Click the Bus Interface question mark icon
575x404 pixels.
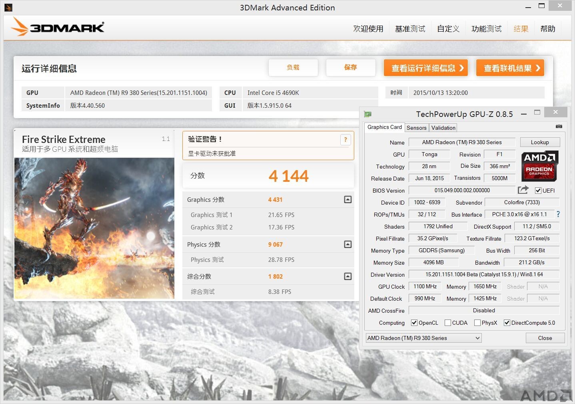558,214
